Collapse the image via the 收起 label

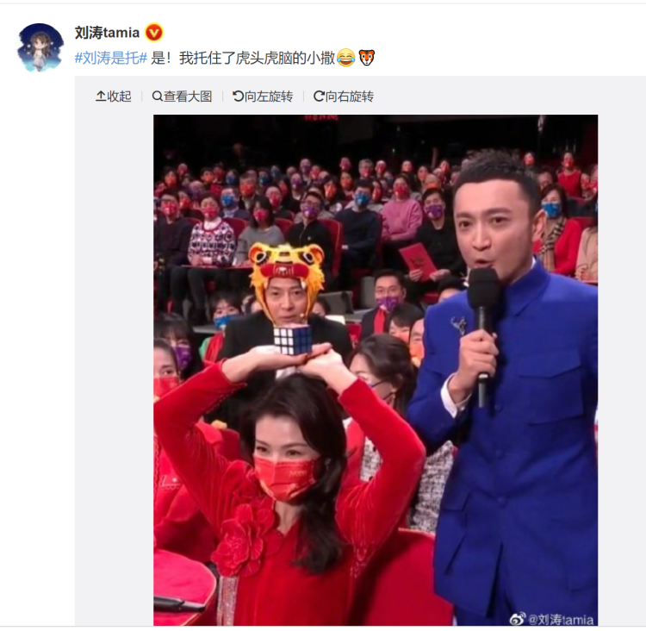[x=119, y=97]
